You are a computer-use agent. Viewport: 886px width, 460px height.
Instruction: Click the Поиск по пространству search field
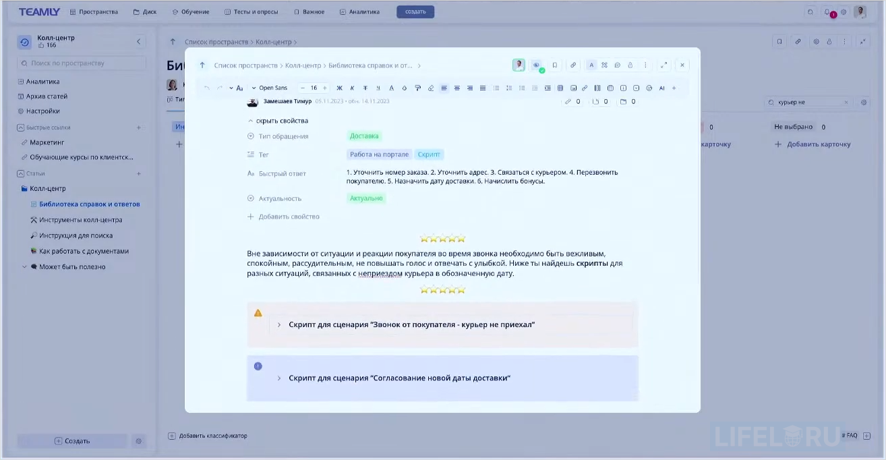pos(76,63)
